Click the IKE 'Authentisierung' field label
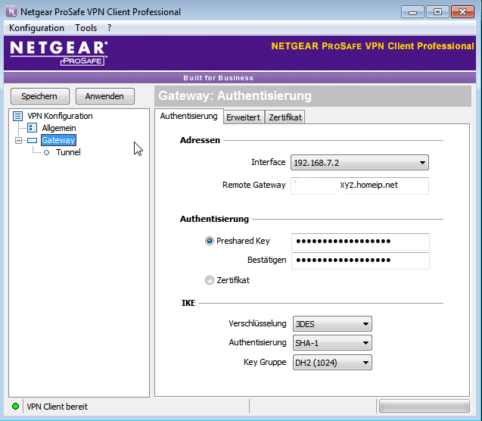 coord(257,342)
